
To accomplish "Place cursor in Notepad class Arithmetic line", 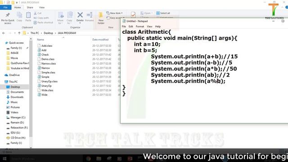I will coord(147,32).
